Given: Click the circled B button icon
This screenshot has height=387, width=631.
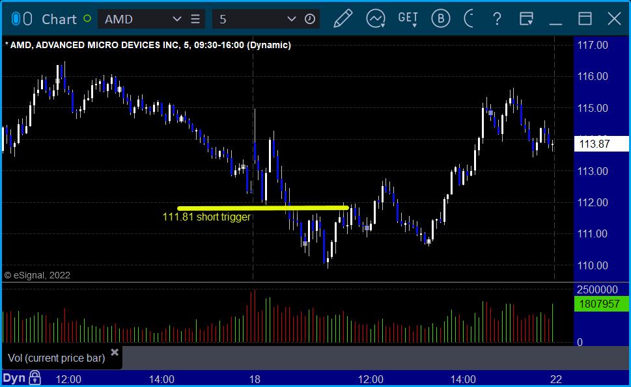Looking at the screenshot, I should (x=441, y=19).
